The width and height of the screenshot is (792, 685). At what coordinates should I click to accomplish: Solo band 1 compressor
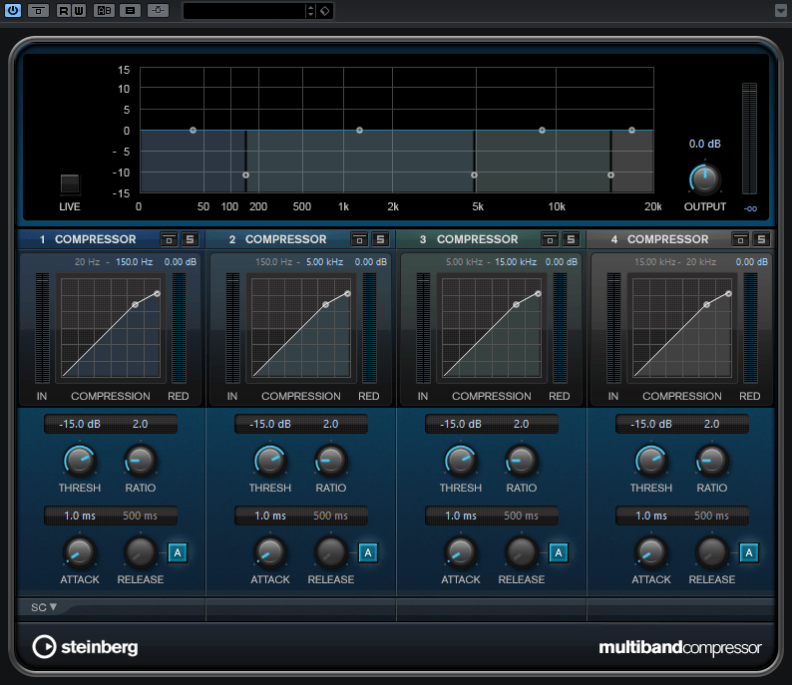pyautogui.click(x=190, y=239)
